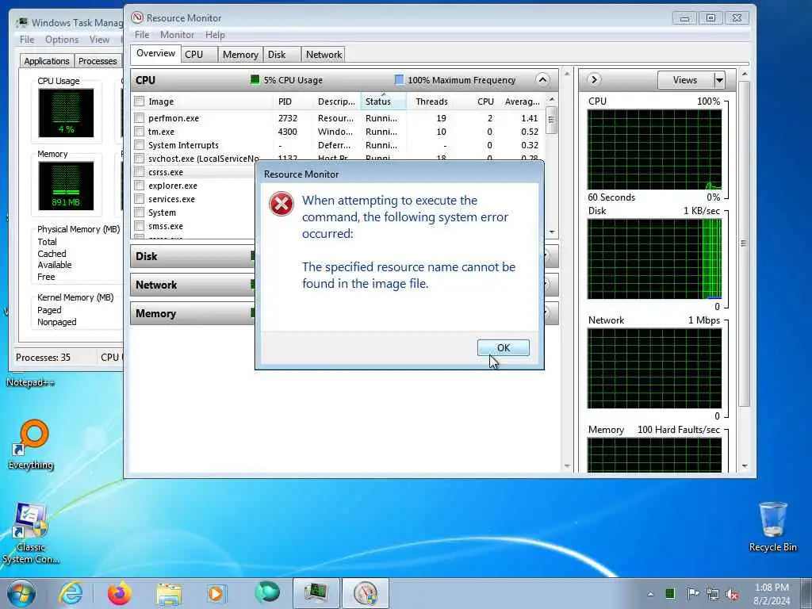Screen dimensions: 812x609
Task: Open Windows Explorer from taskbar
Action: [x=169, y=593]
